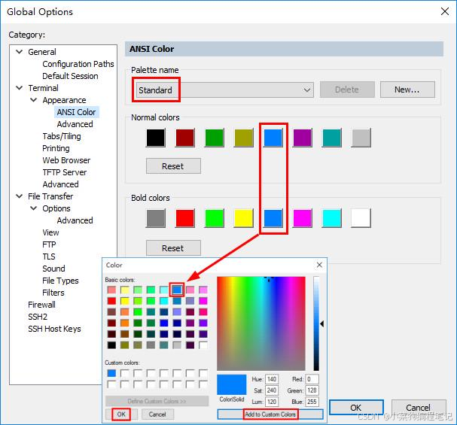Select View in category tree

pyautogui.click(x=50, y=232)
